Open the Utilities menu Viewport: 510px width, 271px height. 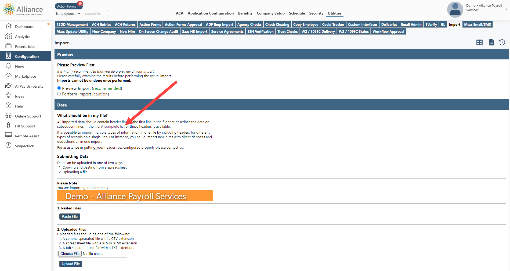point(335,13)
